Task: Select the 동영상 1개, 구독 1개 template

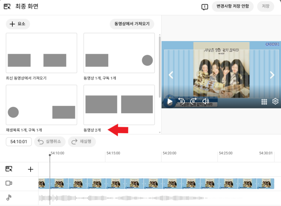Action: click(x=119, y=53)
